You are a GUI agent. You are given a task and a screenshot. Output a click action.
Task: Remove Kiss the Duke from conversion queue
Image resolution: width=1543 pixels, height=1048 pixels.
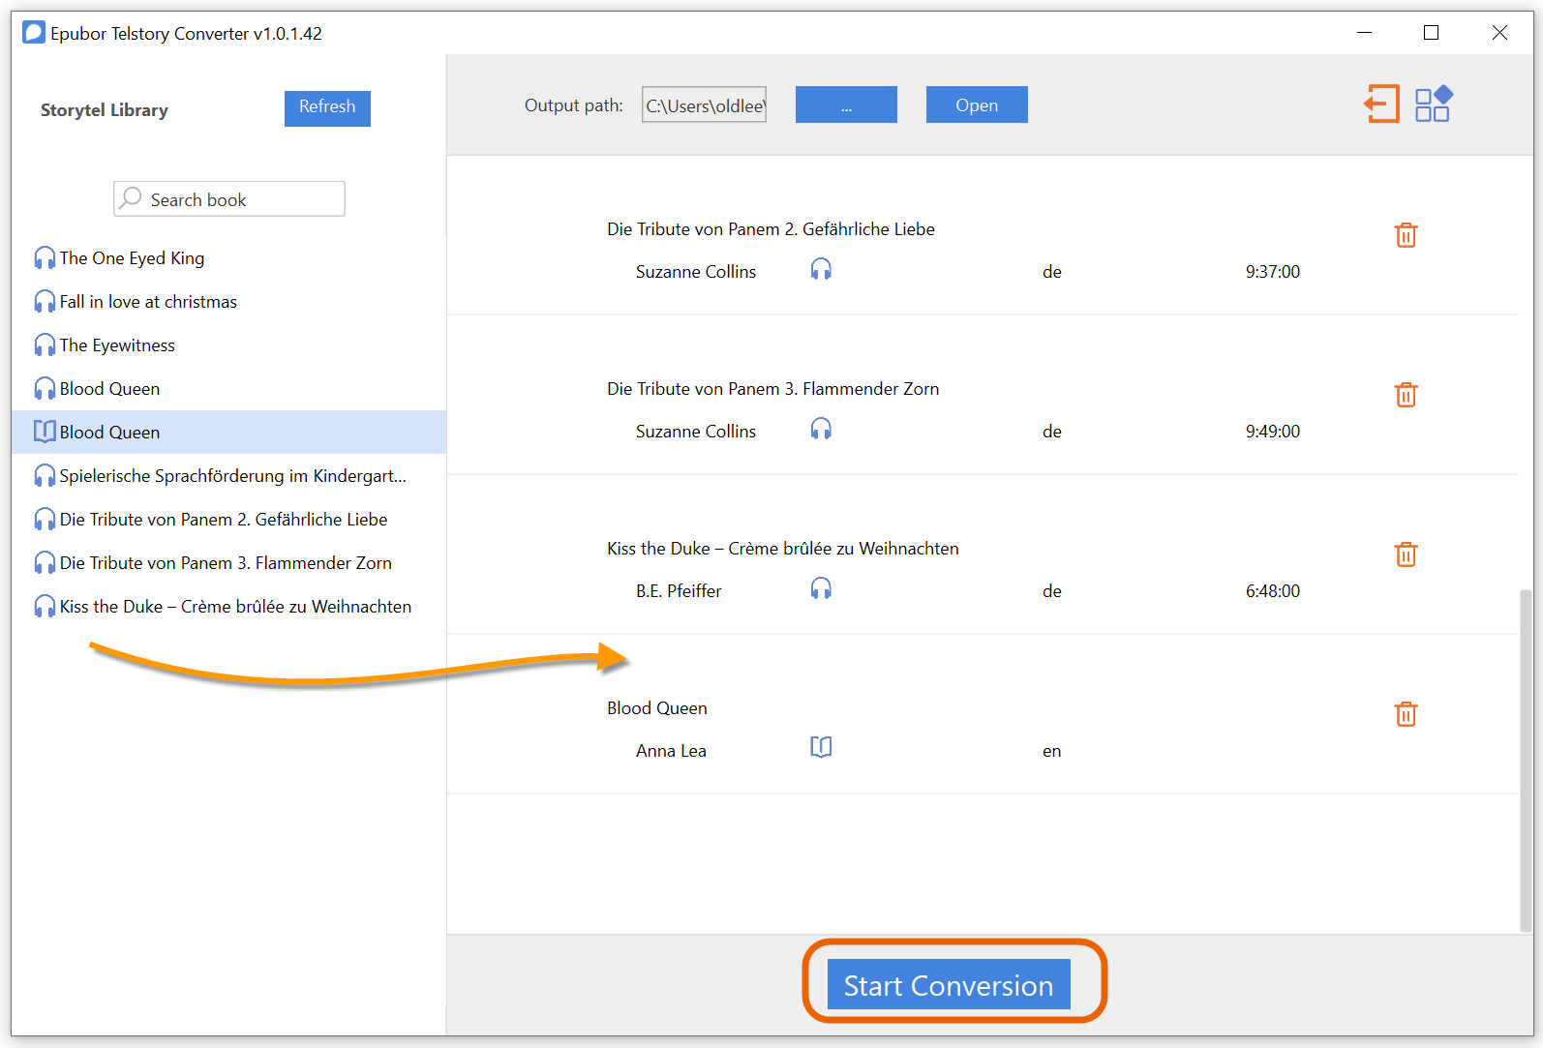click(1406, 554)
